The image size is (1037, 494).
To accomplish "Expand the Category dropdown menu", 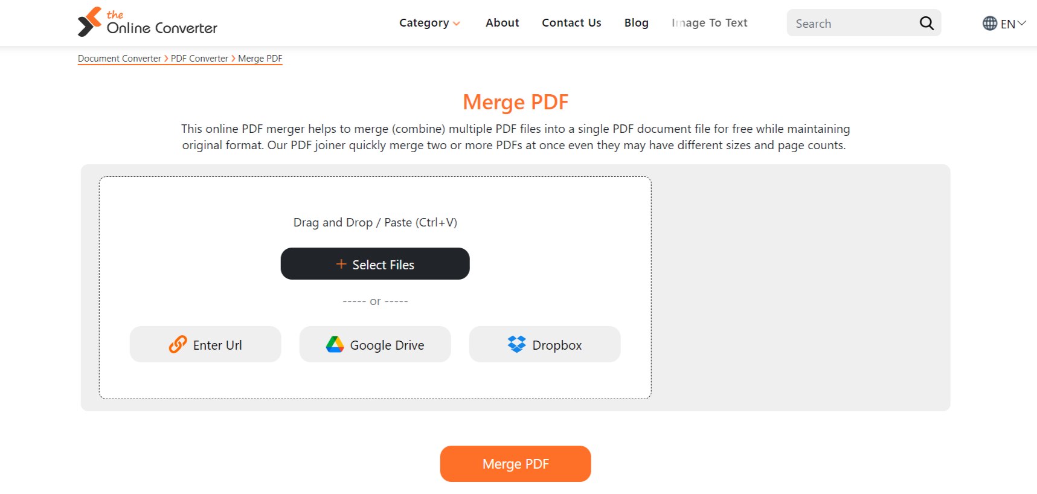I will point(424,23).
